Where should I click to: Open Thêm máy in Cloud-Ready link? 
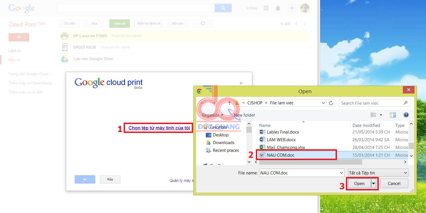tap(31, 83)
